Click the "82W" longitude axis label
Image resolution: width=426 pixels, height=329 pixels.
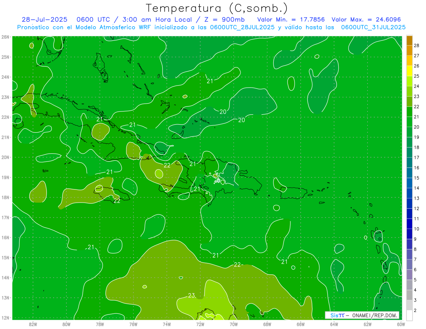tap(33, 324)
